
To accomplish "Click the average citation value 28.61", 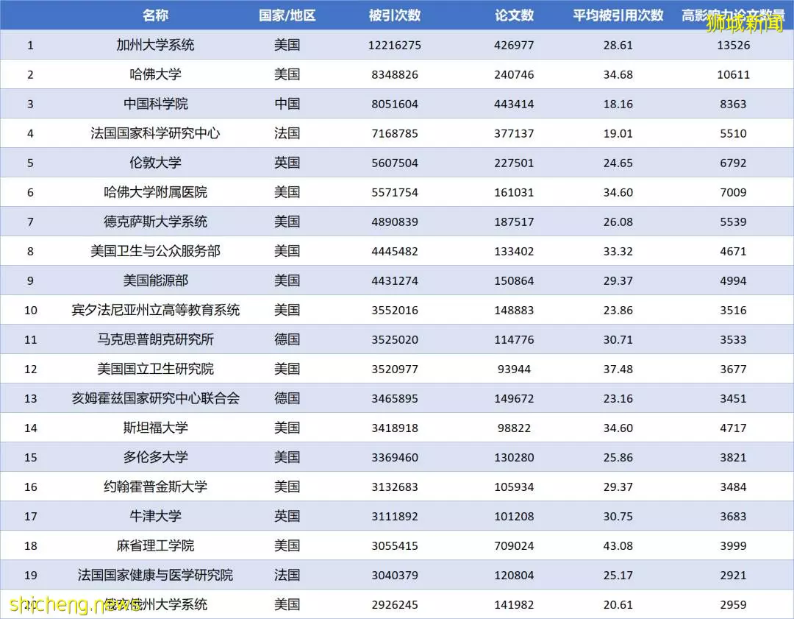I will pyautogui.click(x=618, y=45).
